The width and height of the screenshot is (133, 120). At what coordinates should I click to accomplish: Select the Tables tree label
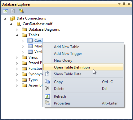34,35
